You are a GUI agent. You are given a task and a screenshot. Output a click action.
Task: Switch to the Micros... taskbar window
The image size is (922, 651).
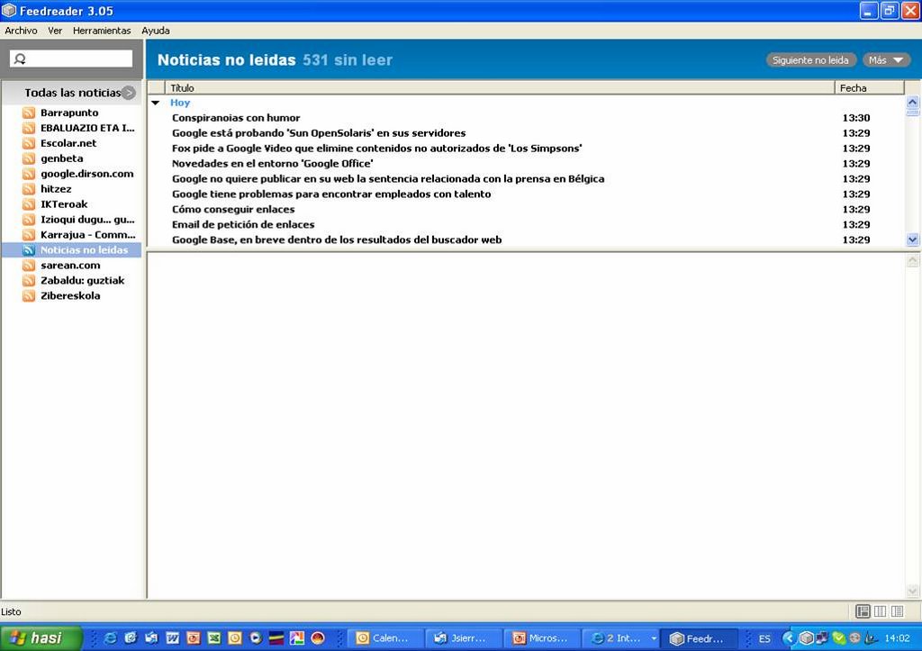pos(543,638)
